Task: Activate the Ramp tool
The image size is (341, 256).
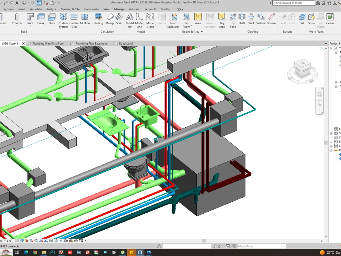Action: click(x=110, y=19)
